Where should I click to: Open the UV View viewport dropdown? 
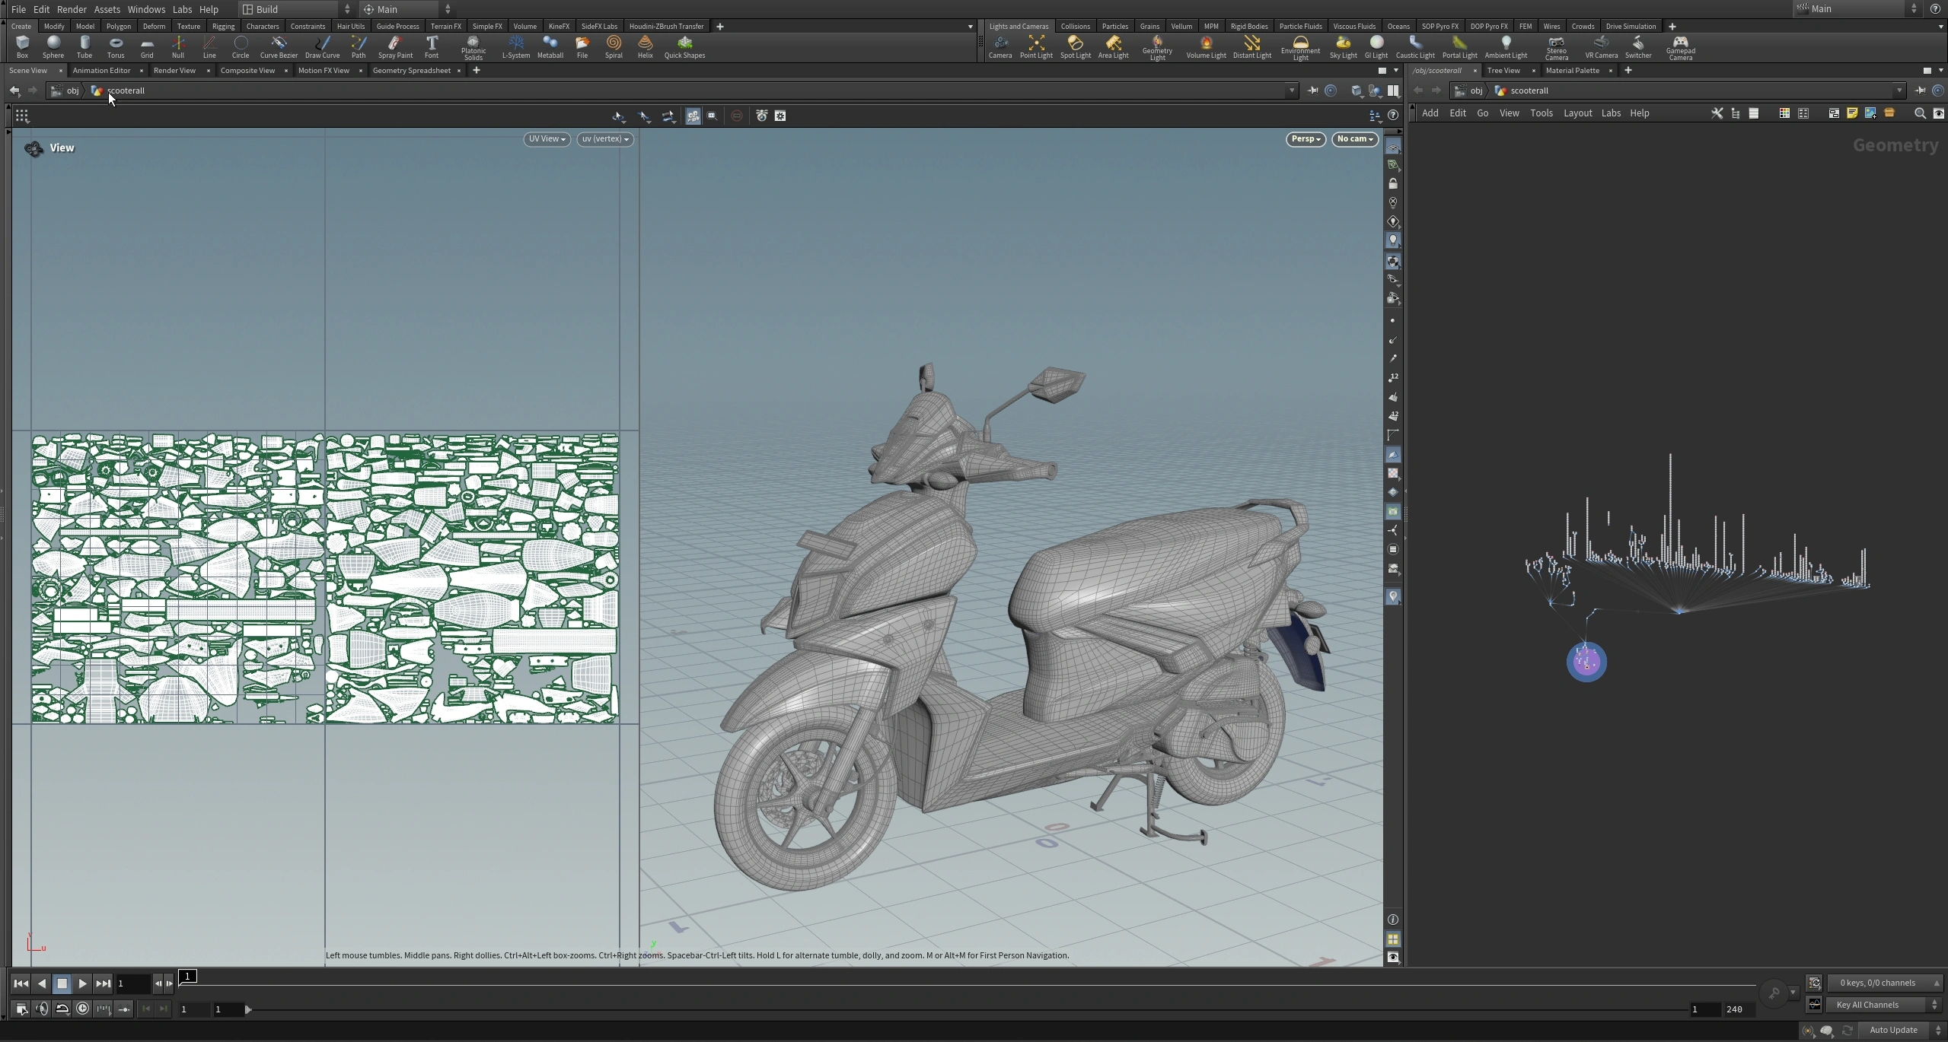coord(547,139)
